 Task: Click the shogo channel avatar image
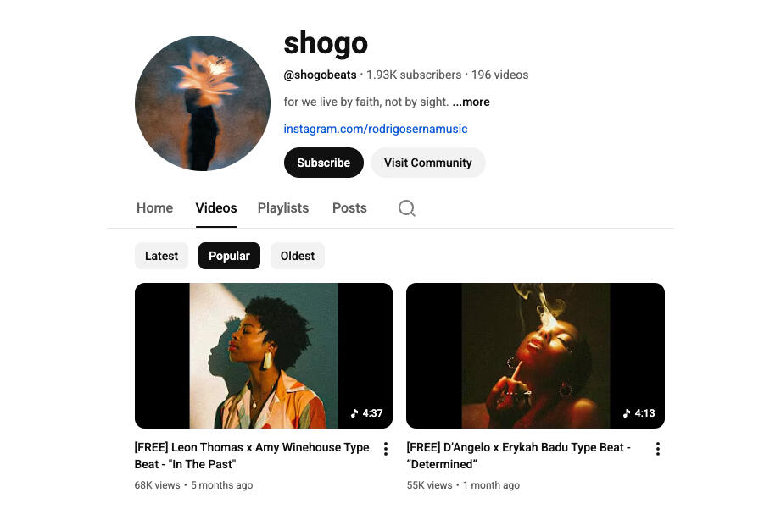(203, 103)
